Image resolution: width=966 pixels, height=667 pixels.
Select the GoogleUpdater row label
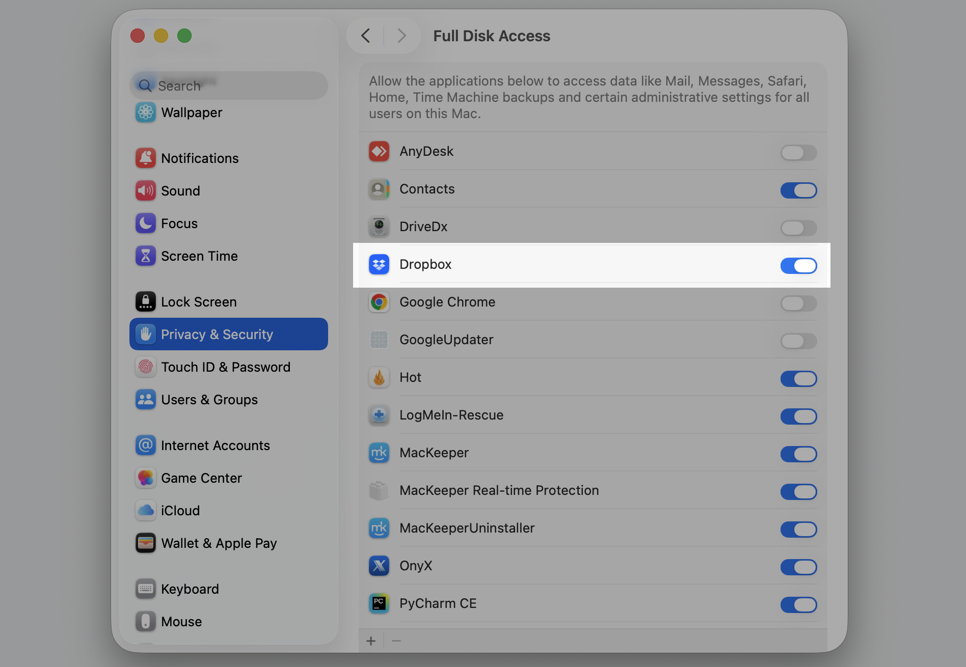(x=446, y=340)
